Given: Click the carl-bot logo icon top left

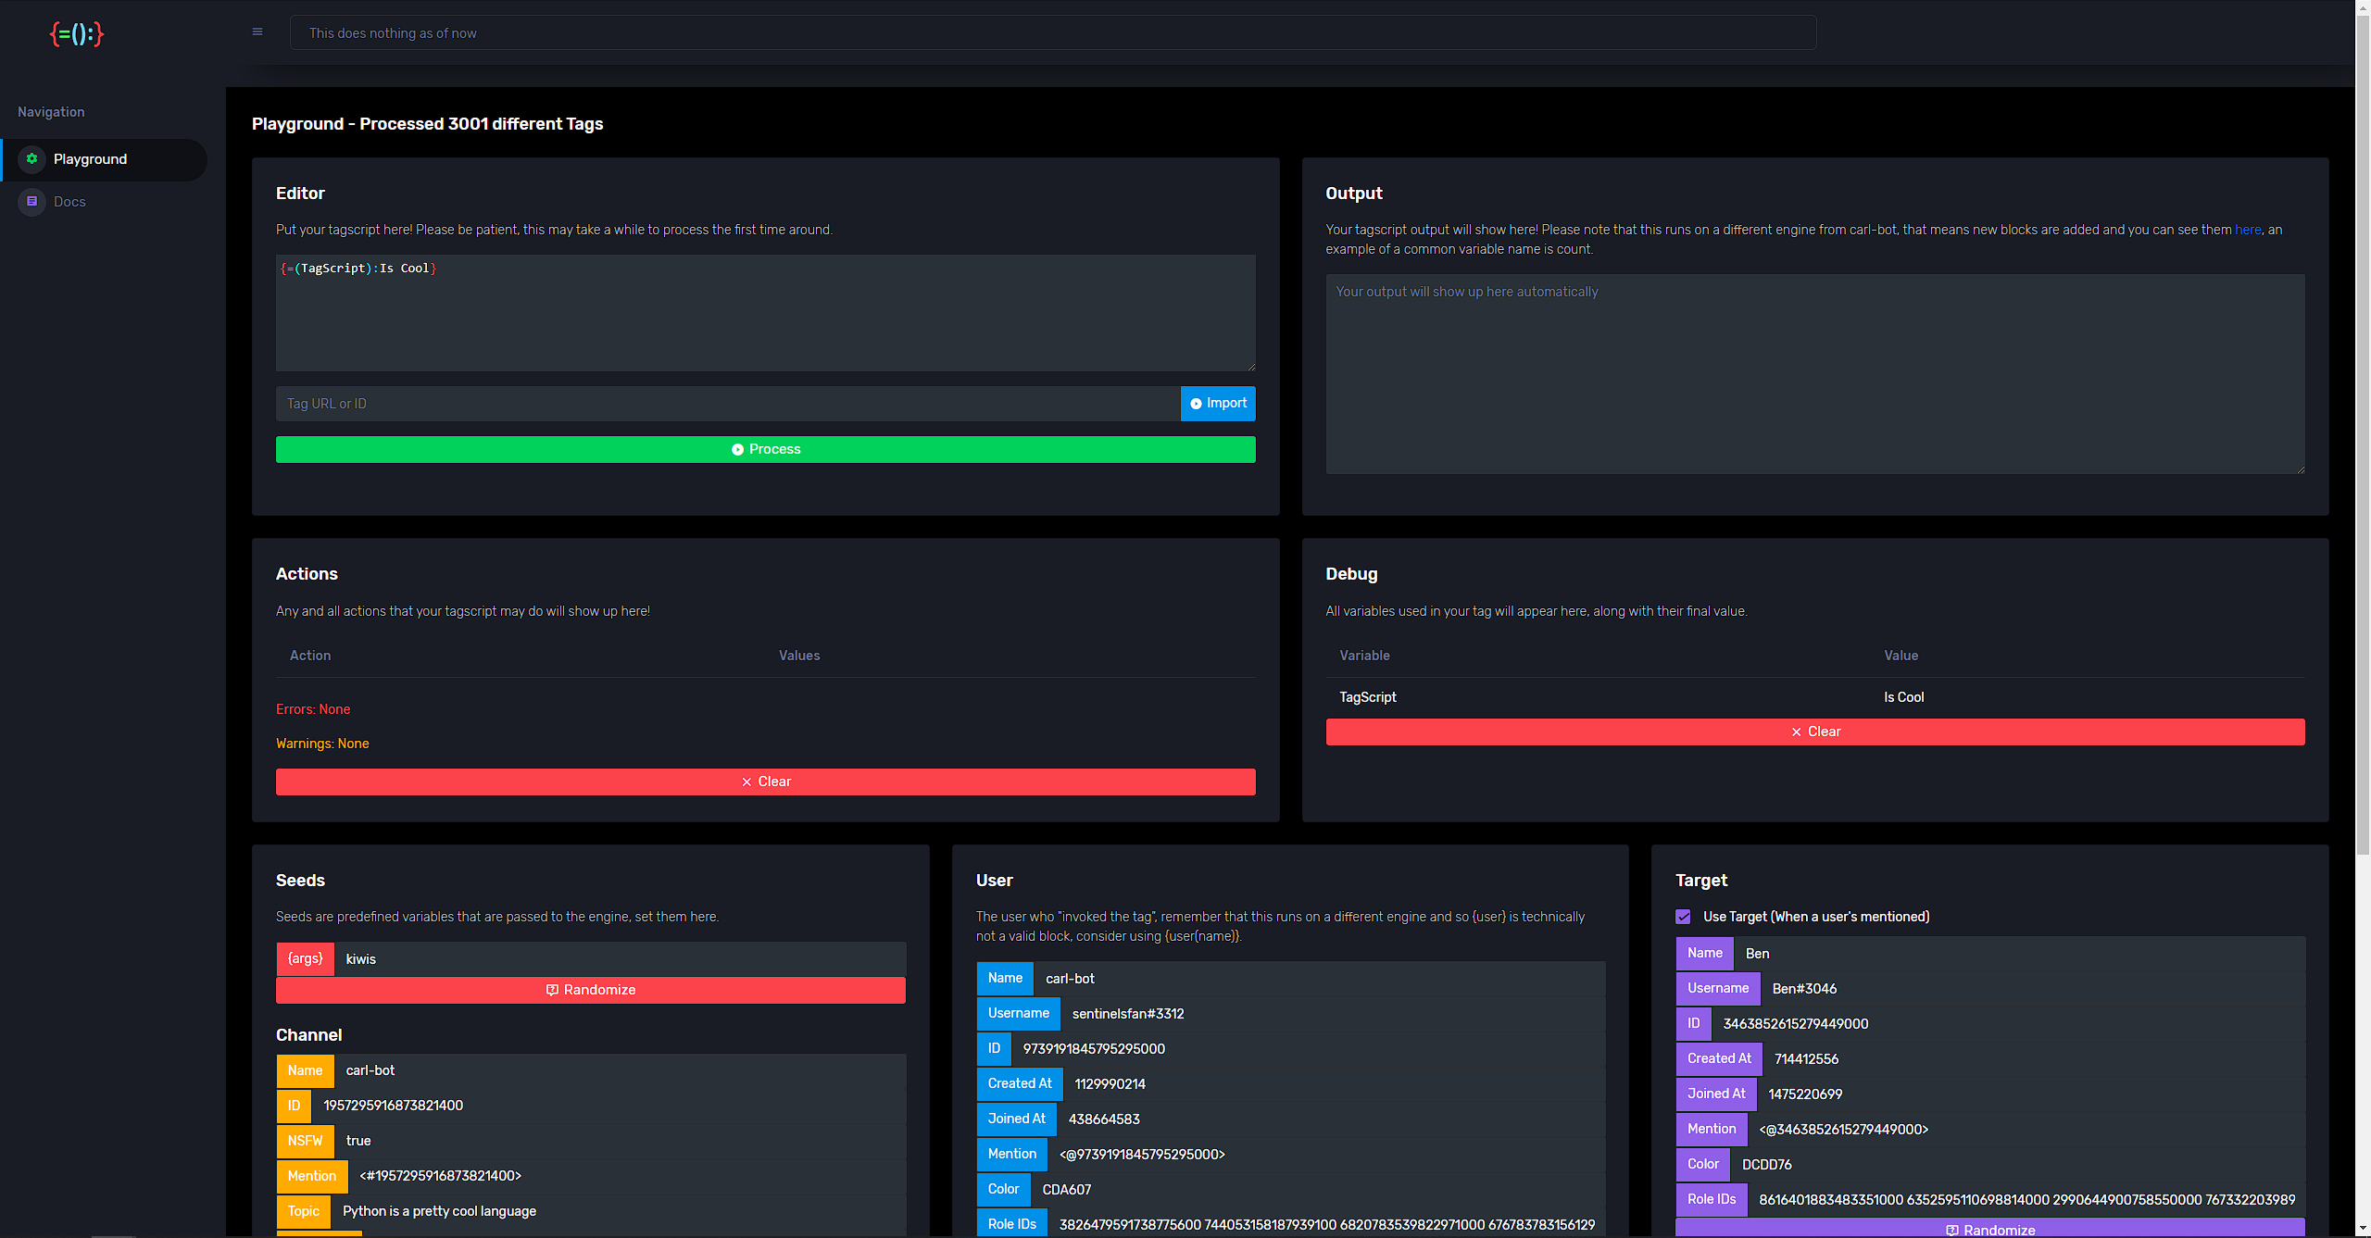Looking at the screenshot, I should pos(74,30).
